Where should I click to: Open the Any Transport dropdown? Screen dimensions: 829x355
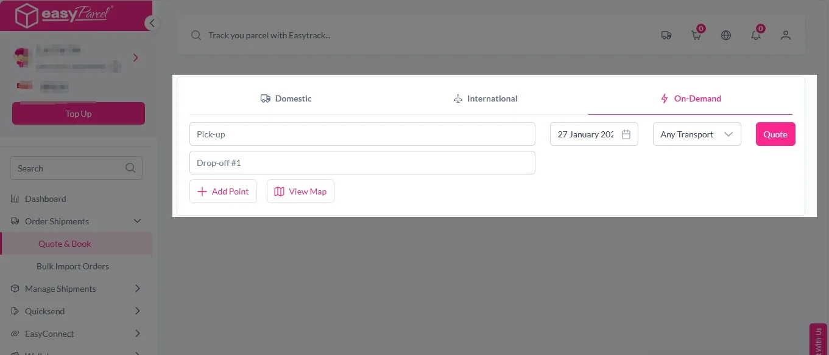(696, 134)
